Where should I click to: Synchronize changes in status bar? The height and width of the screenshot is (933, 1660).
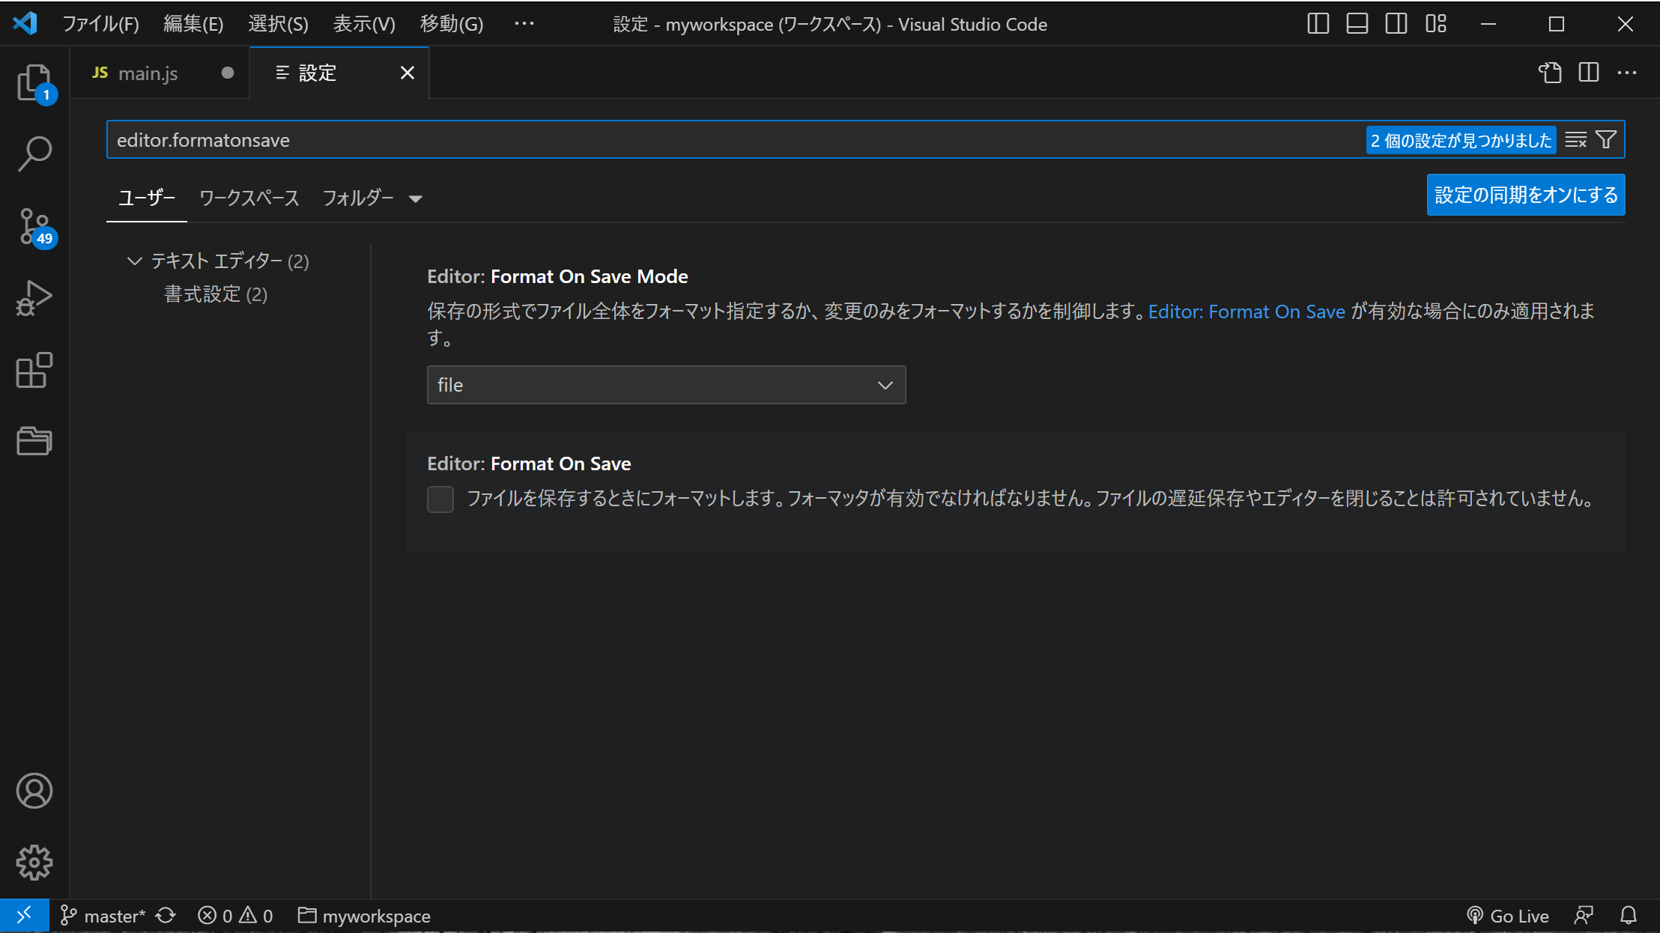pos(166,916)
